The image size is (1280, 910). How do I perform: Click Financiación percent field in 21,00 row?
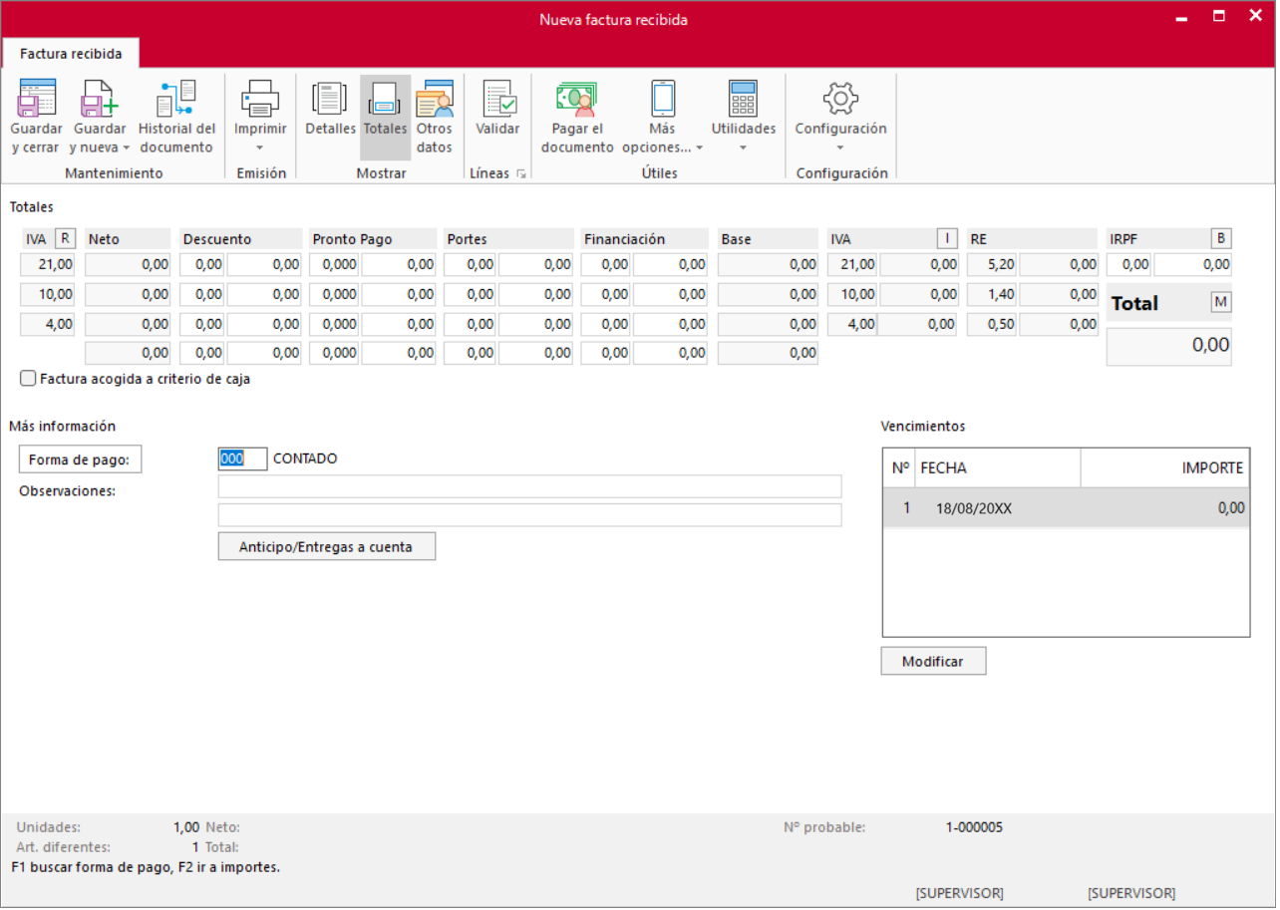click(x=606, y=264)
